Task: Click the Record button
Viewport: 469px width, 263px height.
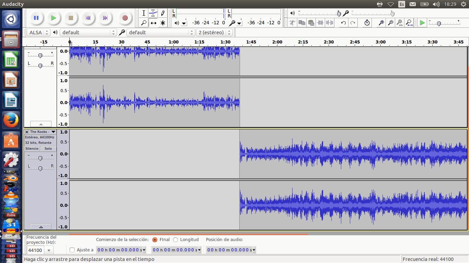Action: (x=125, y=18)
